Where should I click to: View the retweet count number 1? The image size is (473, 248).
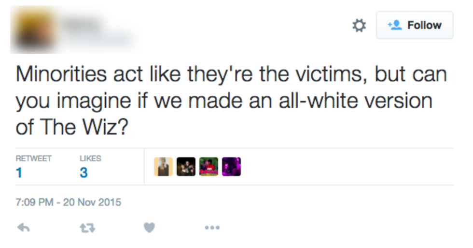(19, 173)
